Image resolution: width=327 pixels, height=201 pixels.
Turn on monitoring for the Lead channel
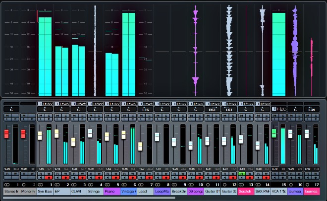[x=141, y=178]
